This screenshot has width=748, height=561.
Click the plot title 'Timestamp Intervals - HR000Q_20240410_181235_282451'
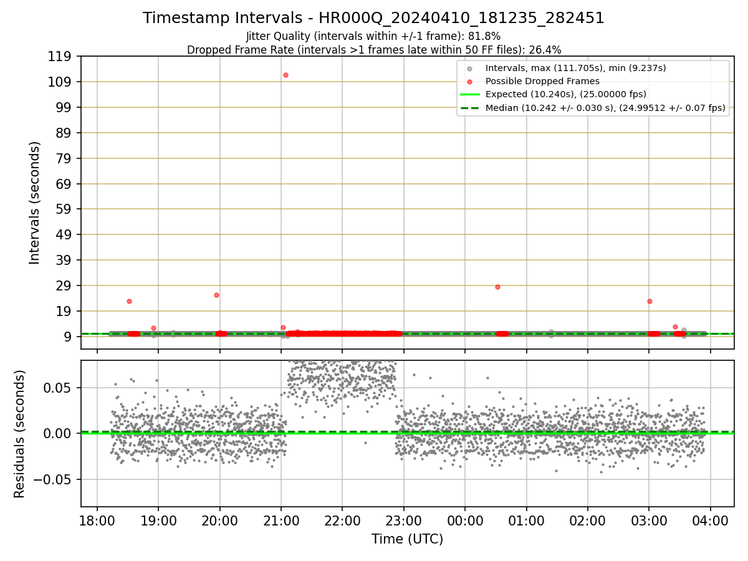click(373, 18)
